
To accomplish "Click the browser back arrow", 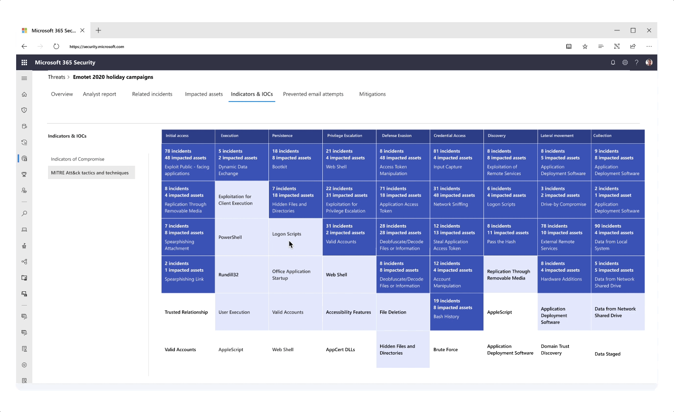I will 24,47.
